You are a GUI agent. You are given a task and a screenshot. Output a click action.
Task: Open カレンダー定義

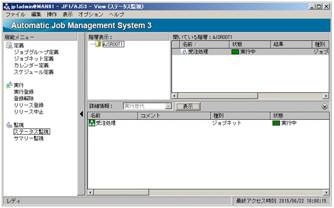[x=31, y=65]
